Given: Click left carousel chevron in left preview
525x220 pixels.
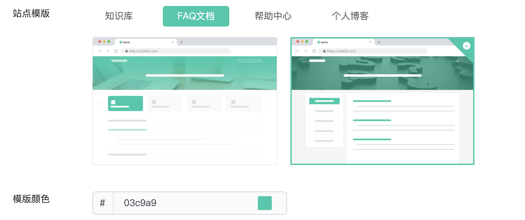Looking at the screenshot, I should pyautogui.click(x=101, y=104).
